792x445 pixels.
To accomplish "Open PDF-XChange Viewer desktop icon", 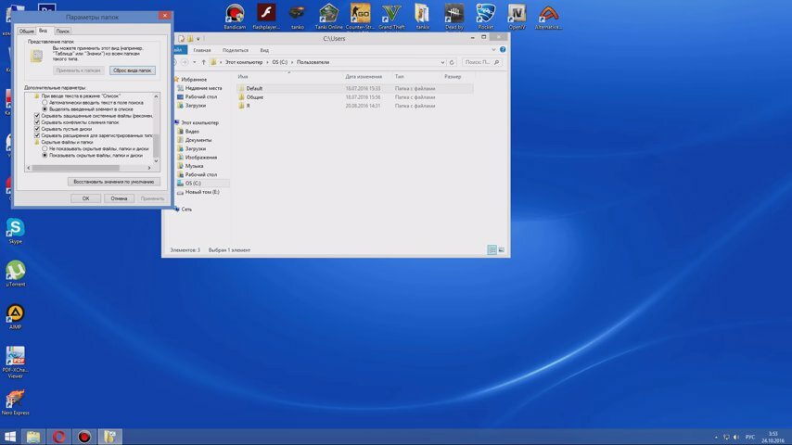I will tap(15, 362).
